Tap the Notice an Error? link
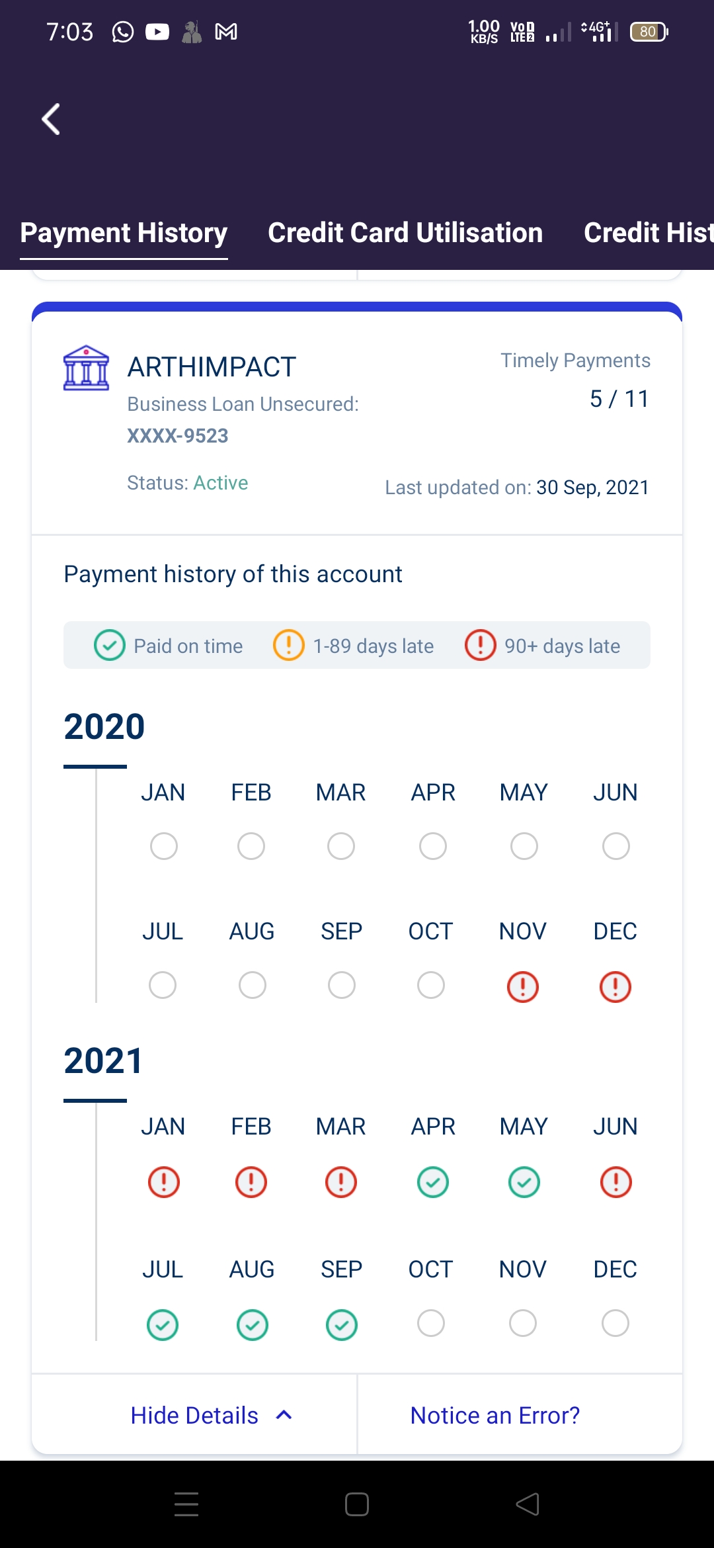 [495, 1415]
